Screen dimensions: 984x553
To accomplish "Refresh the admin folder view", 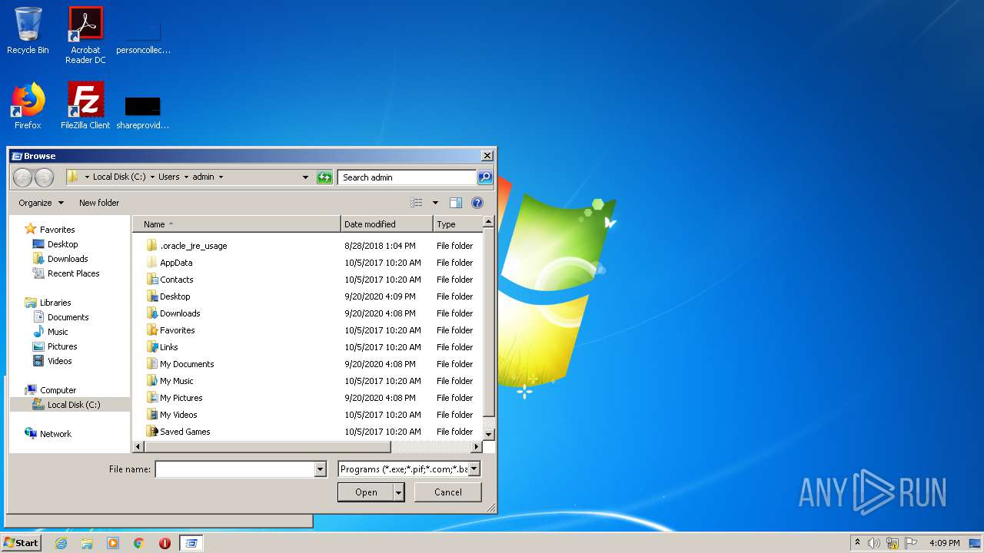I will (x=324, y=177).
